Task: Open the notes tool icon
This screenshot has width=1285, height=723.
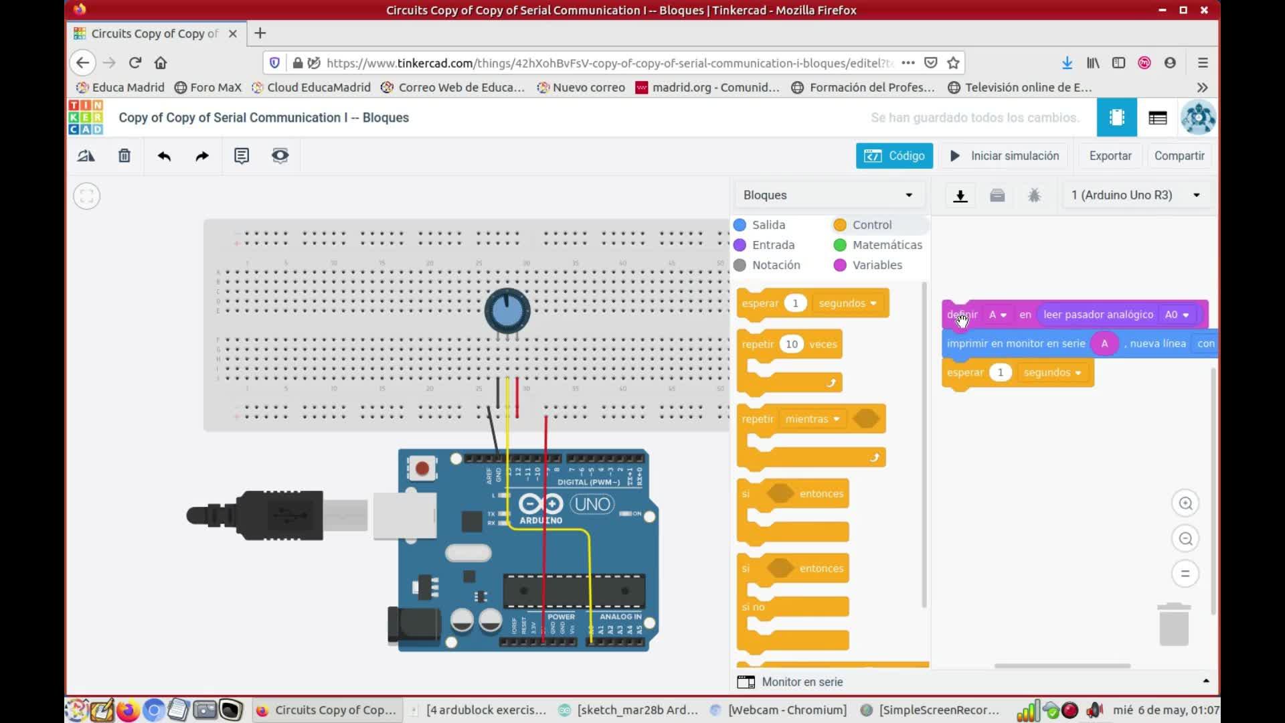Action: 242,156
